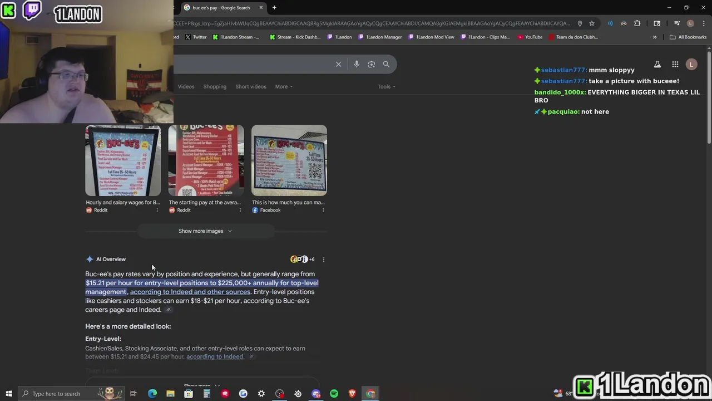Viewport: 712px width, 401px height.
Task: Open Calculator from the taskbar
Action: point(207,394)
